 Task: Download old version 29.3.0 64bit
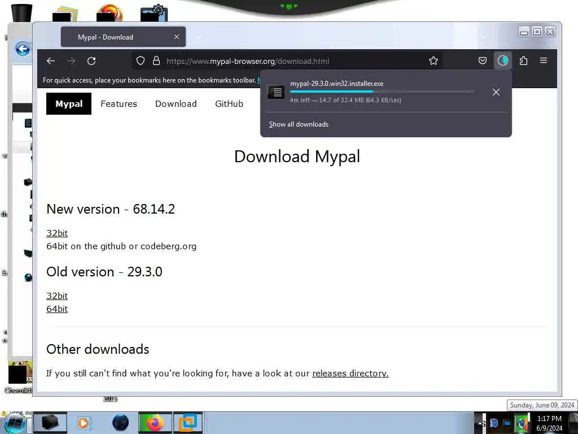coord(57,309)
